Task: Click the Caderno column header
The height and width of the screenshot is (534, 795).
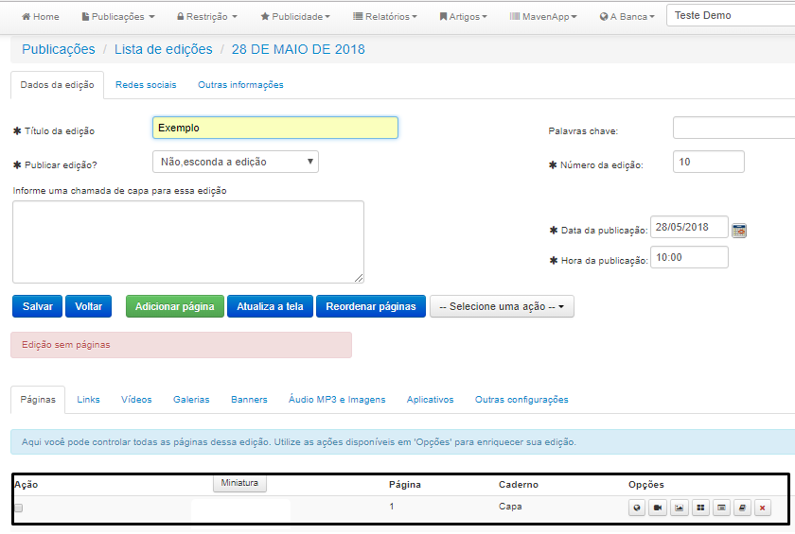Action: click(519, 485)
